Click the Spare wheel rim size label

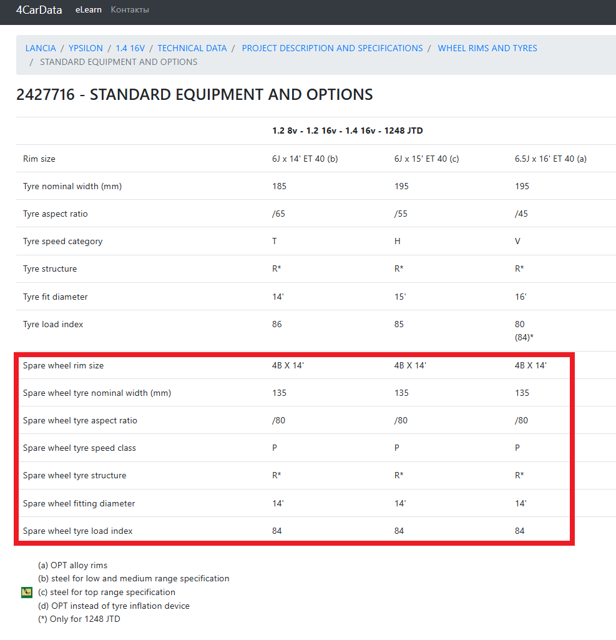[64, 365]
